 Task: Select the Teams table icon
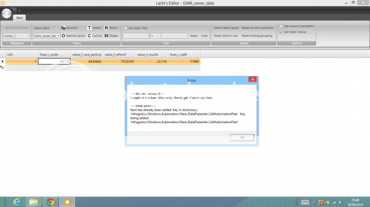[x=89, y=28]
